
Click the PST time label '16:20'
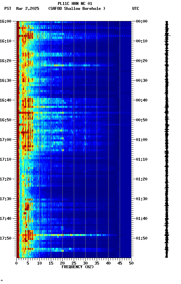[6, 61]
